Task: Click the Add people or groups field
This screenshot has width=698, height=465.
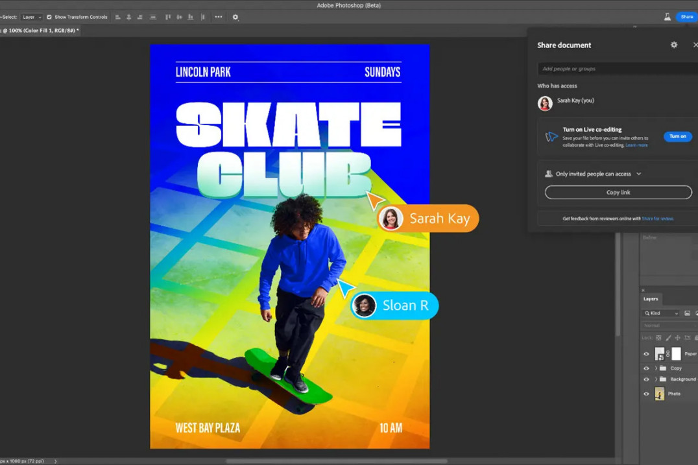Action: (618, 69)
